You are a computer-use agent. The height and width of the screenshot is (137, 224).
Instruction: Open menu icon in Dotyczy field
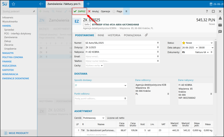click(158, 47)
